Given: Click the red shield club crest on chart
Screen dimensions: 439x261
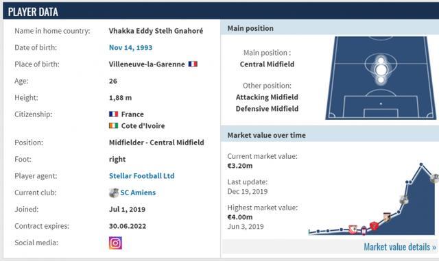Looking at the screenshot, I should (x=374, y=225).
